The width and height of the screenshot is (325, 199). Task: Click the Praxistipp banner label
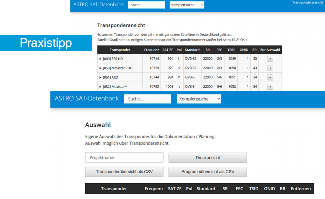coord(46,43)
